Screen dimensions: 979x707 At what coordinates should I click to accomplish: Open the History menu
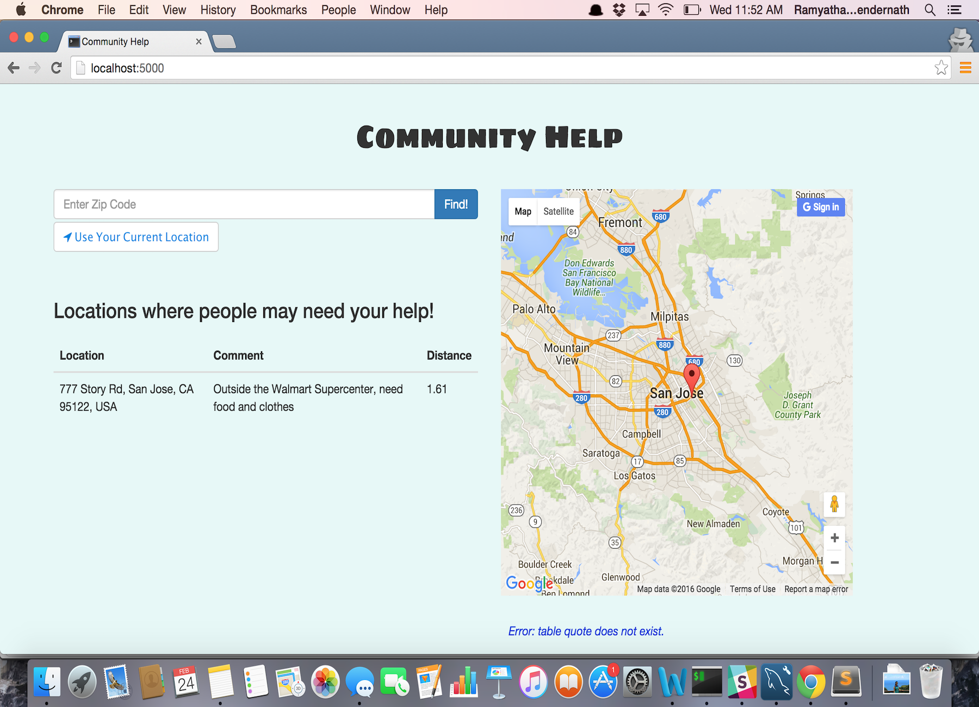[x=218, y=10]
